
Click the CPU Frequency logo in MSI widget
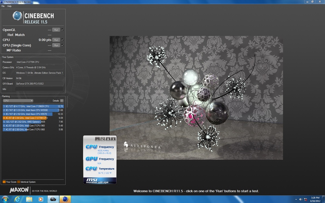91,147
